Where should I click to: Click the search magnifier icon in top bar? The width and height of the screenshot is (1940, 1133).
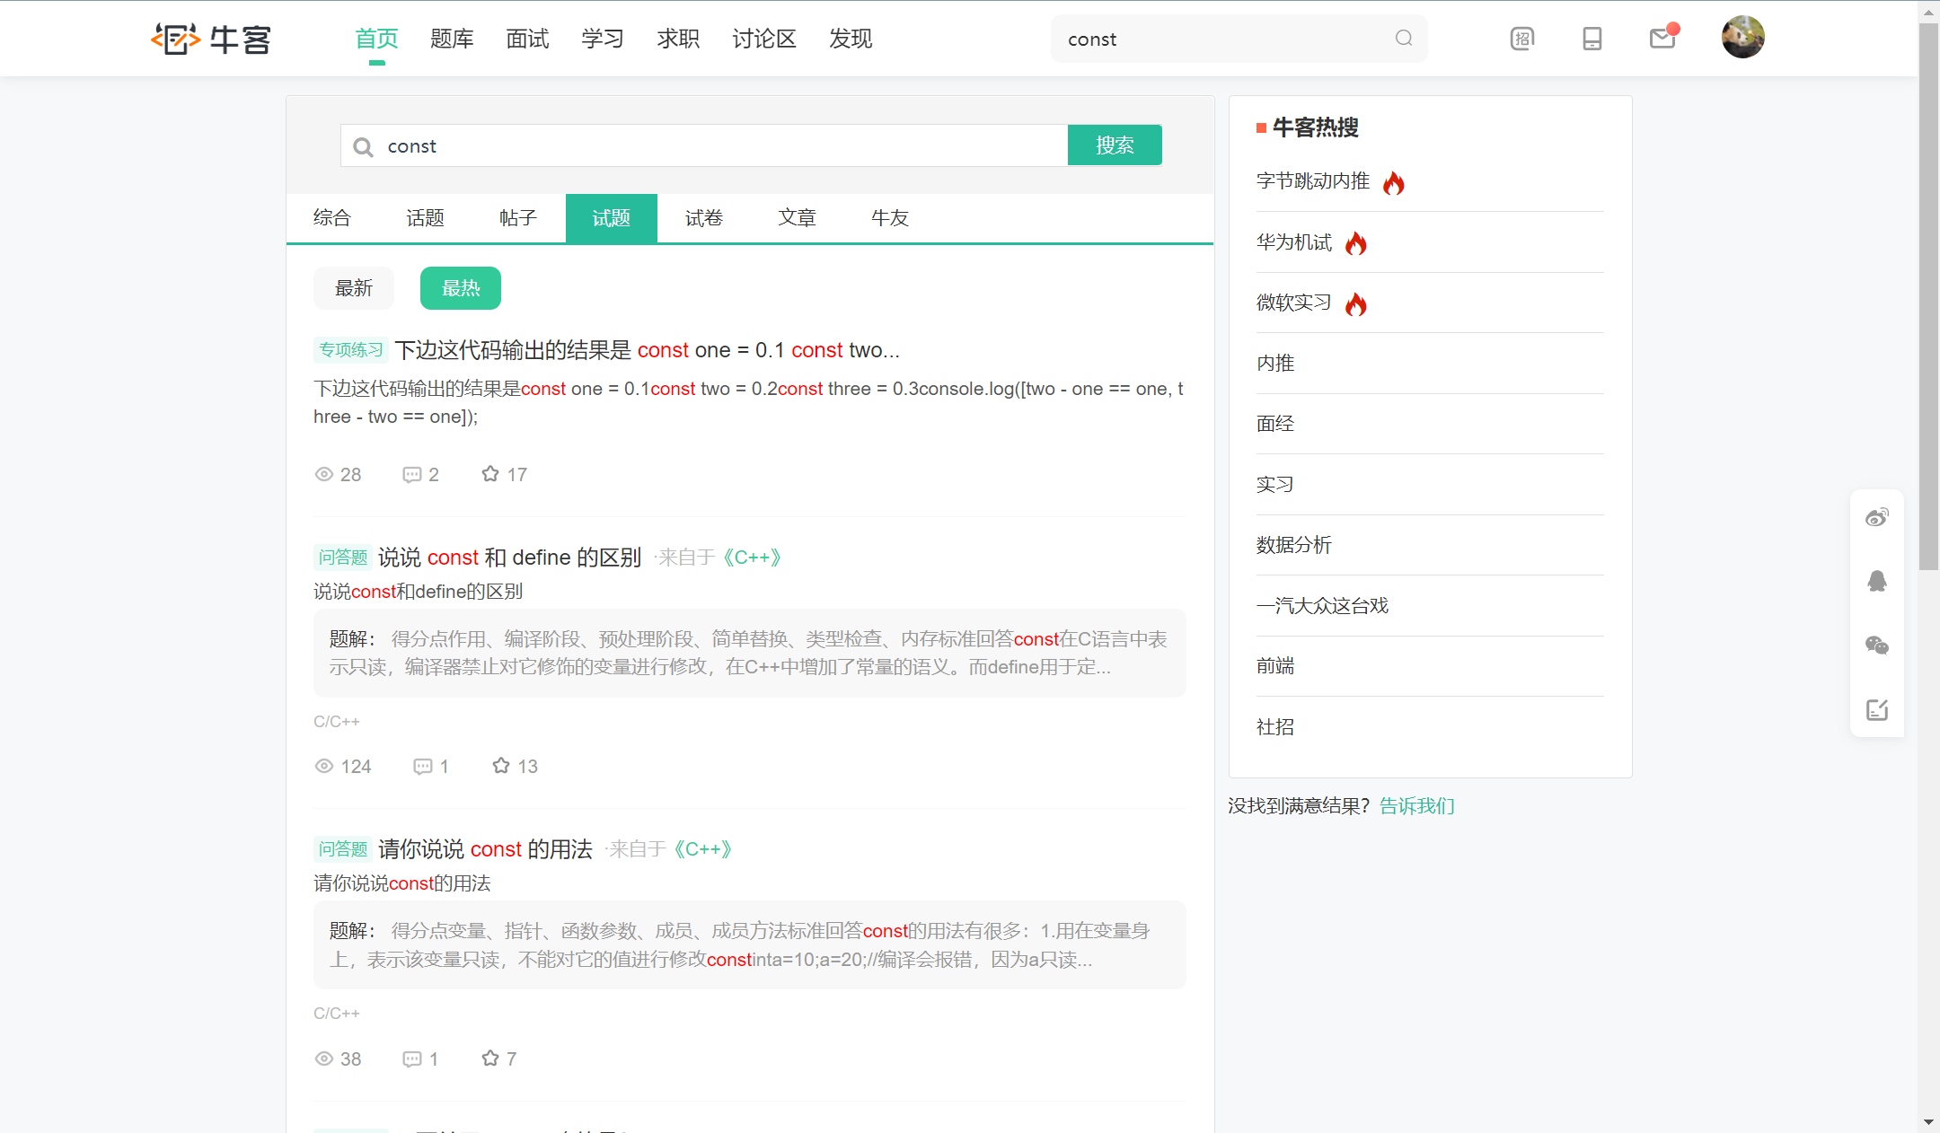[1403, 39]
